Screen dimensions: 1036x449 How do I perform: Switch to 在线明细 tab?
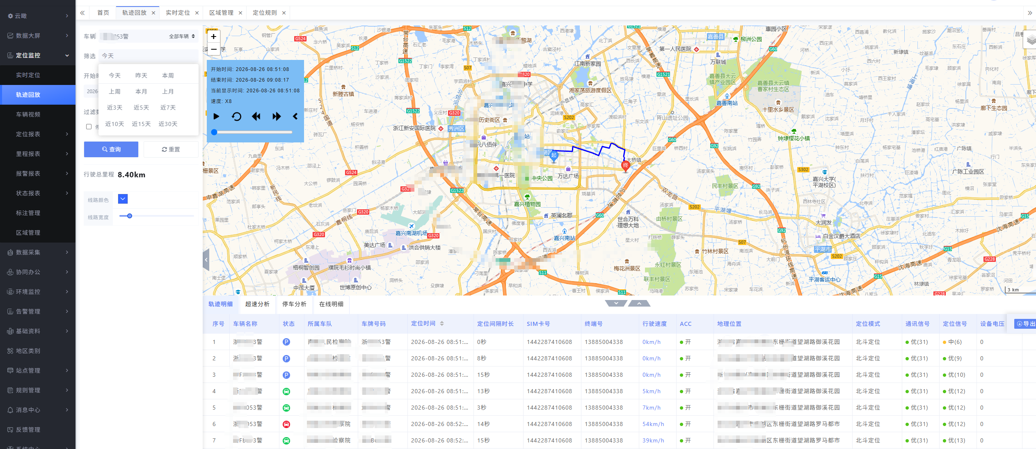click(331, 304)
